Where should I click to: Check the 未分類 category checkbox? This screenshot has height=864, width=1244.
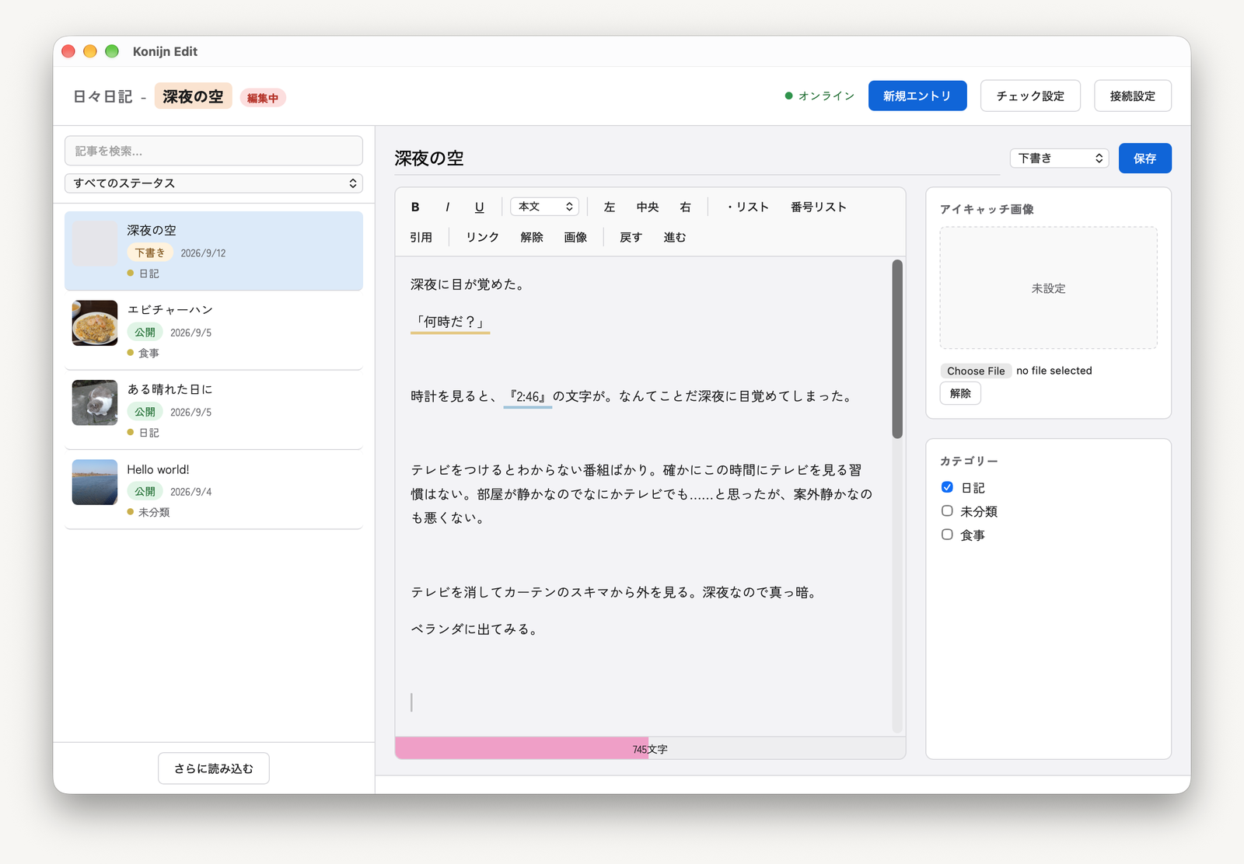coord(947,510)
